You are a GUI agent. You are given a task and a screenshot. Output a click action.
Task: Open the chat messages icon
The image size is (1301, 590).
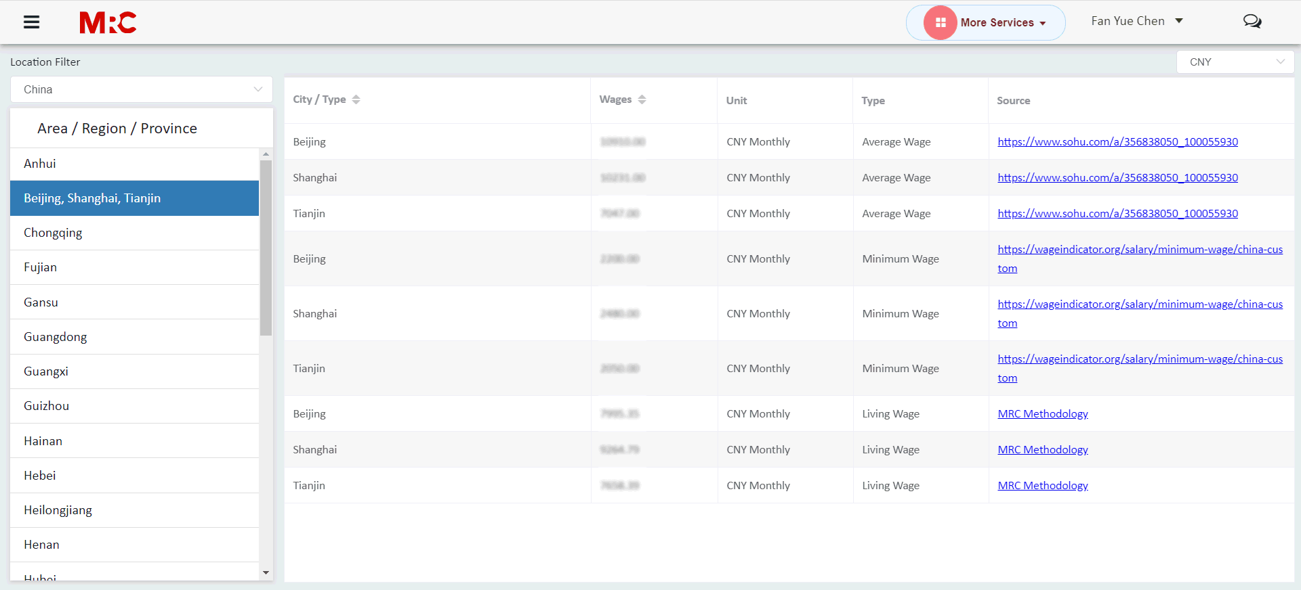click(x=1252, y=22)
